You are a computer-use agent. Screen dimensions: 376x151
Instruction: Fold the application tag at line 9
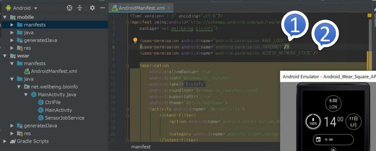[127, 66]
